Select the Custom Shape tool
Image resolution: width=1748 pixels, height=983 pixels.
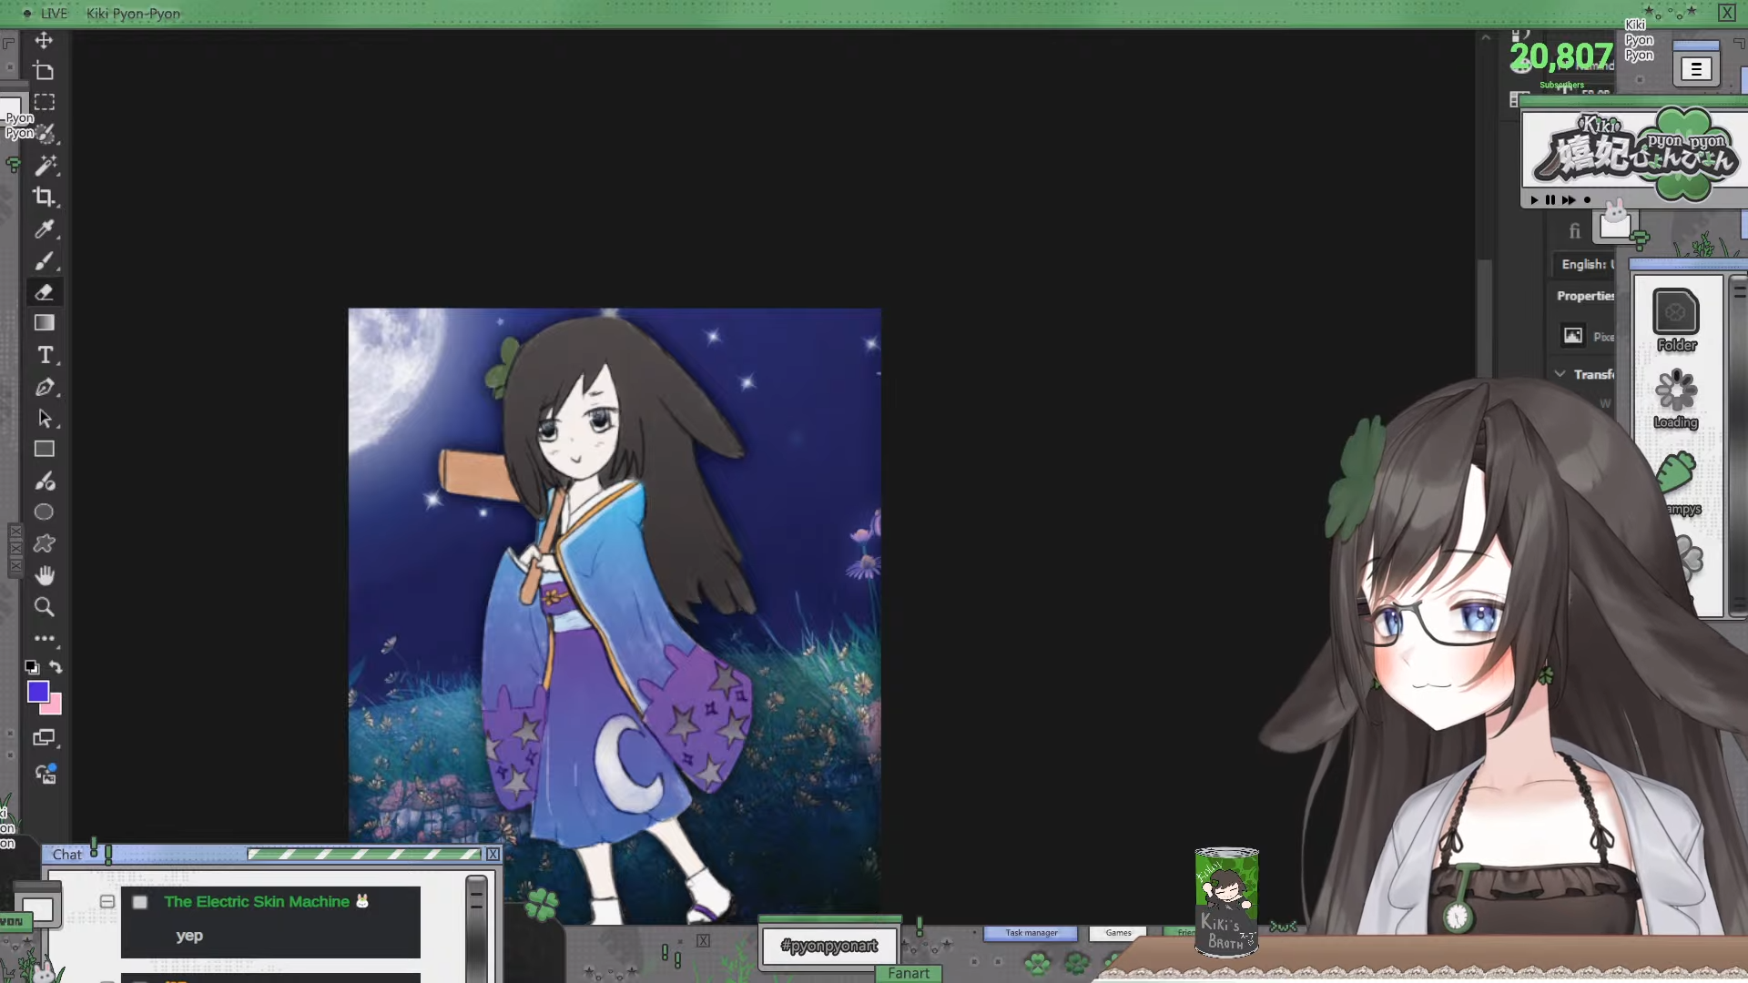pyautogui.click(x=44, y=543)
